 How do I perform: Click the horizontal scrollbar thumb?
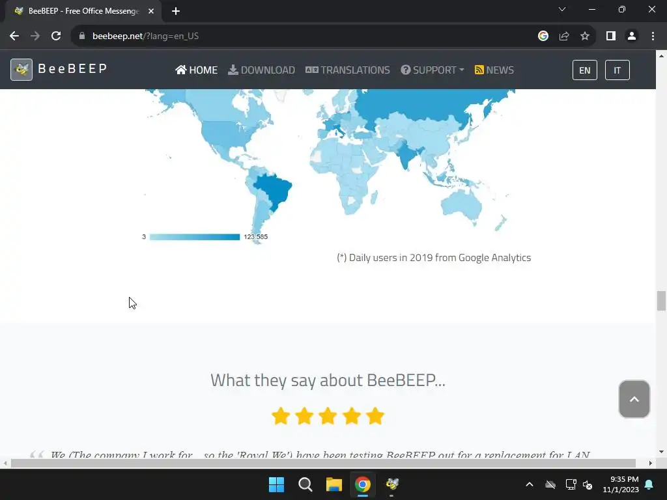(323, 464)
